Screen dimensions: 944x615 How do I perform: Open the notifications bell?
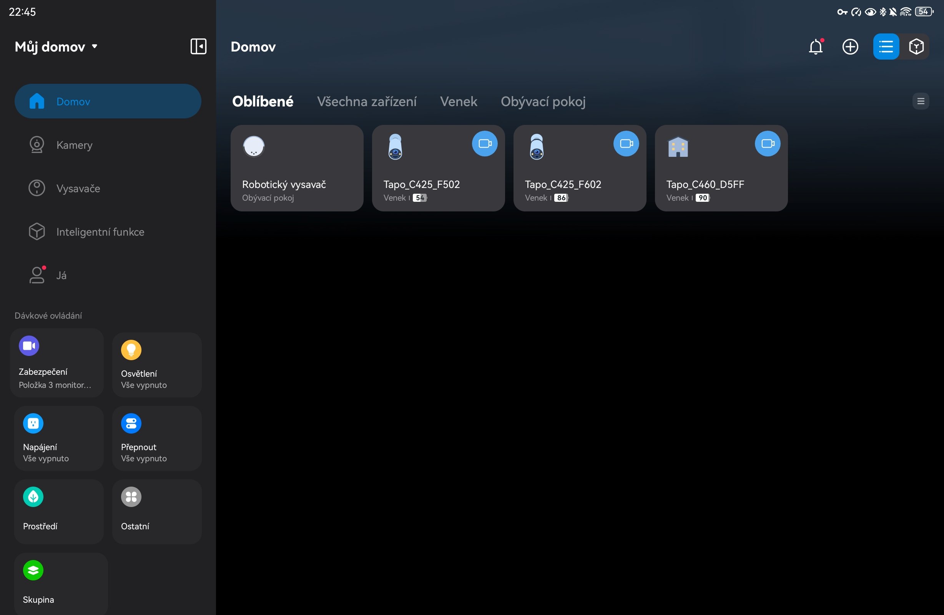click(816, 47)
